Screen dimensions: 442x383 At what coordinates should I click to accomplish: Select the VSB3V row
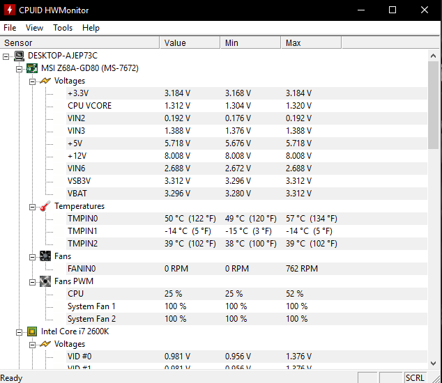pos(247,181)
